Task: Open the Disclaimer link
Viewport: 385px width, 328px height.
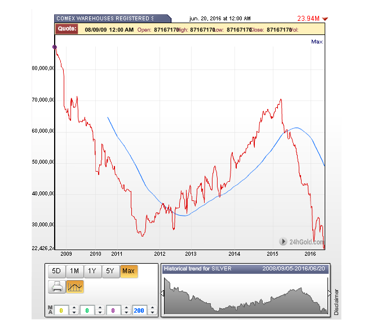Action: coord(336,302)
